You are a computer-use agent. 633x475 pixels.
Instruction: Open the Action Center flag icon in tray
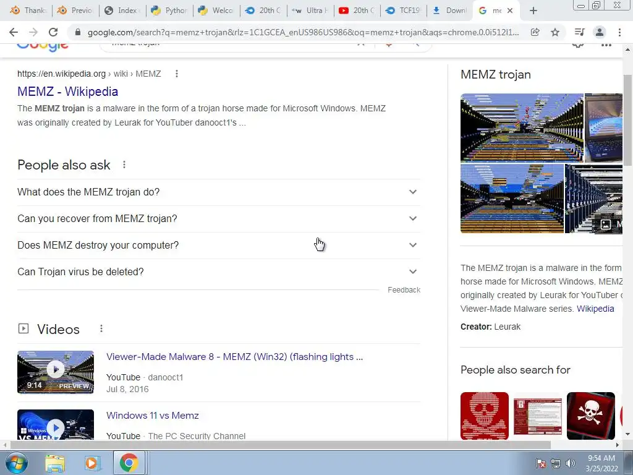point(541,463)
